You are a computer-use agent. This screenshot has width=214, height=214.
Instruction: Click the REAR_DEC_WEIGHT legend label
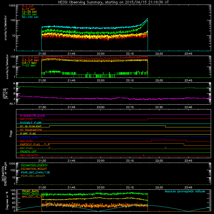coord(33,176)
